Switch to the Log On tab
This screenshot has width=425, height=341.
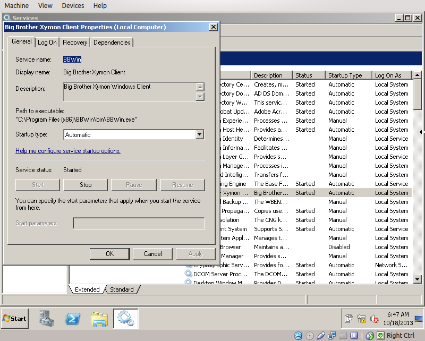pos(47,42)
